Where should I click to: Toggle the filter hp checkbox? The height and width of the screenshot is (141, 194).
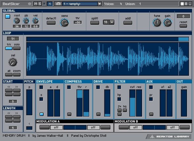coord(119,99)
